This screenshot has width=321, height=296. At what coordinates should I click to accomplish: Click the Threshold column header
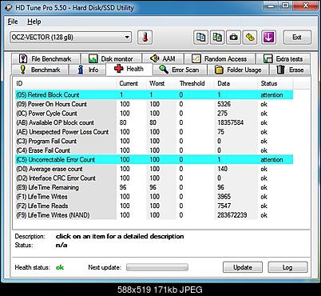(195, 83)
